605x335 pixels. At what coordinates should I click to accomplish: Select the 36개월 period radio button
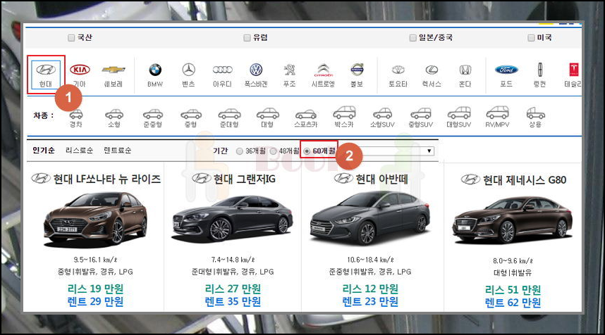click(240, 151)
